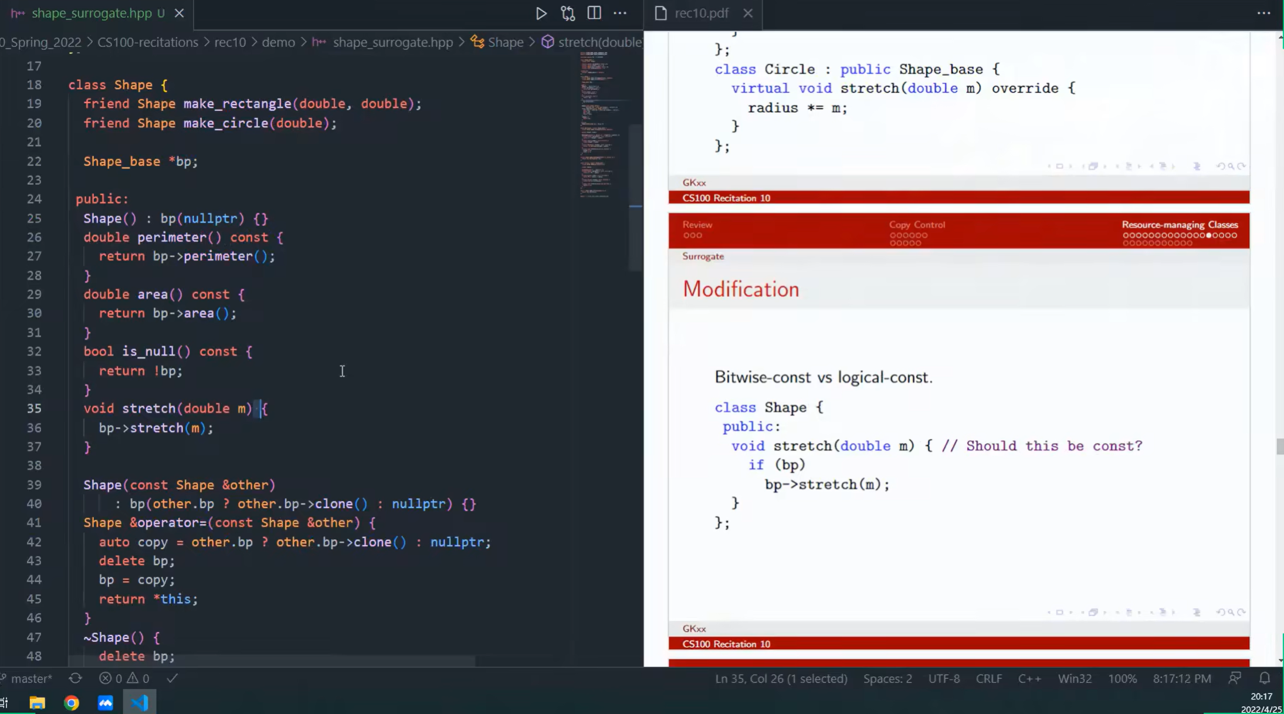Screen dimensions: 1284x714
Task: Click the 100% zoom level indicator
Action: [1122, 678]
